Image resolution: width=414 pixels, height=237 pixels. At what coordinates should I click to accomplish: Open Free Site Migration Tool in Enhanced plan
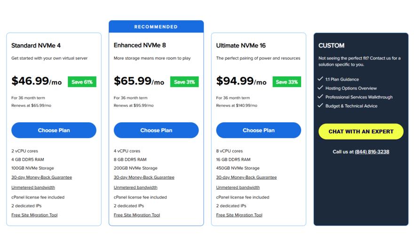tap(137, 215)
